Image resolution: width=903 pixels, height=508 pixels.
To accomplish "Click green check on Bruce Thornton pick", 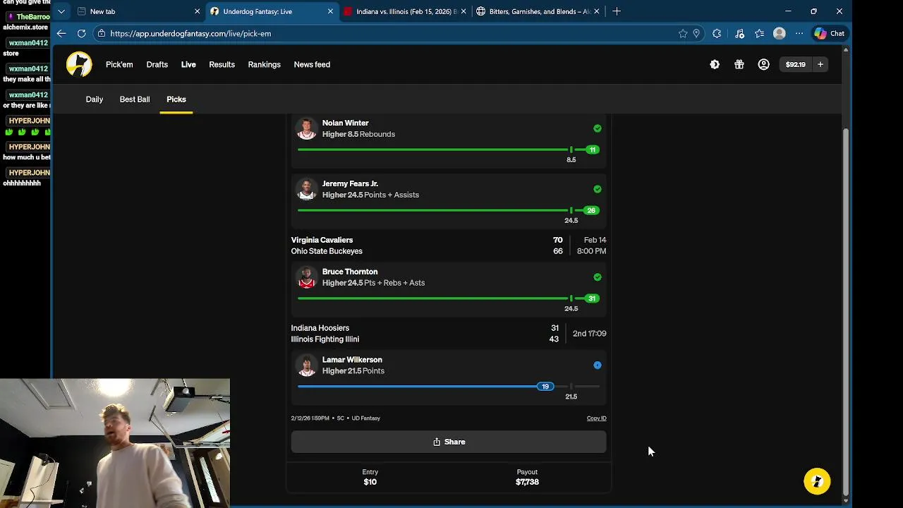I will pos(598,277).
